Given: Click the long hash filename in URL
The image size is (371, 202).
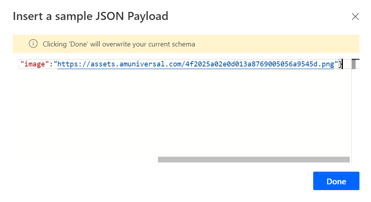Looking at the screenshot, I should tap(252, 64).
